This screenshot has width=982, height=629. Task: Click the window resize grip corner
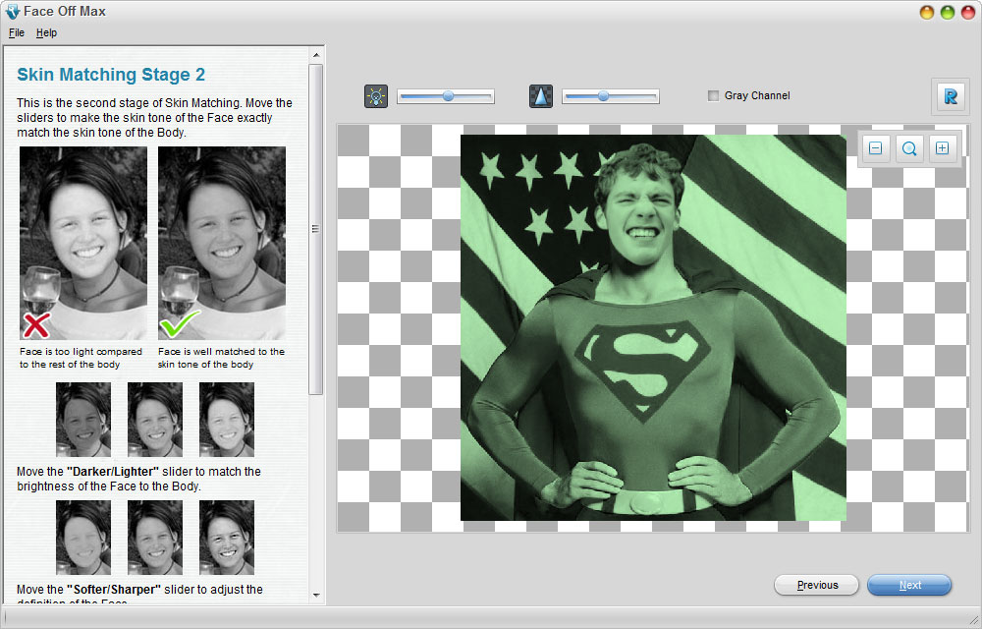pyautogui.click(x=974, y=620)
